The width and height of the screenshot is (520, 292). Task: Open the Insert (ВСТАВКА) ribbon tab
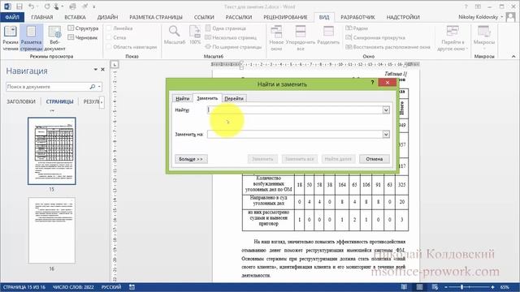coord(75,17)
